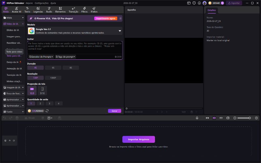Click Experimente agora button

(x=106, y=19)
